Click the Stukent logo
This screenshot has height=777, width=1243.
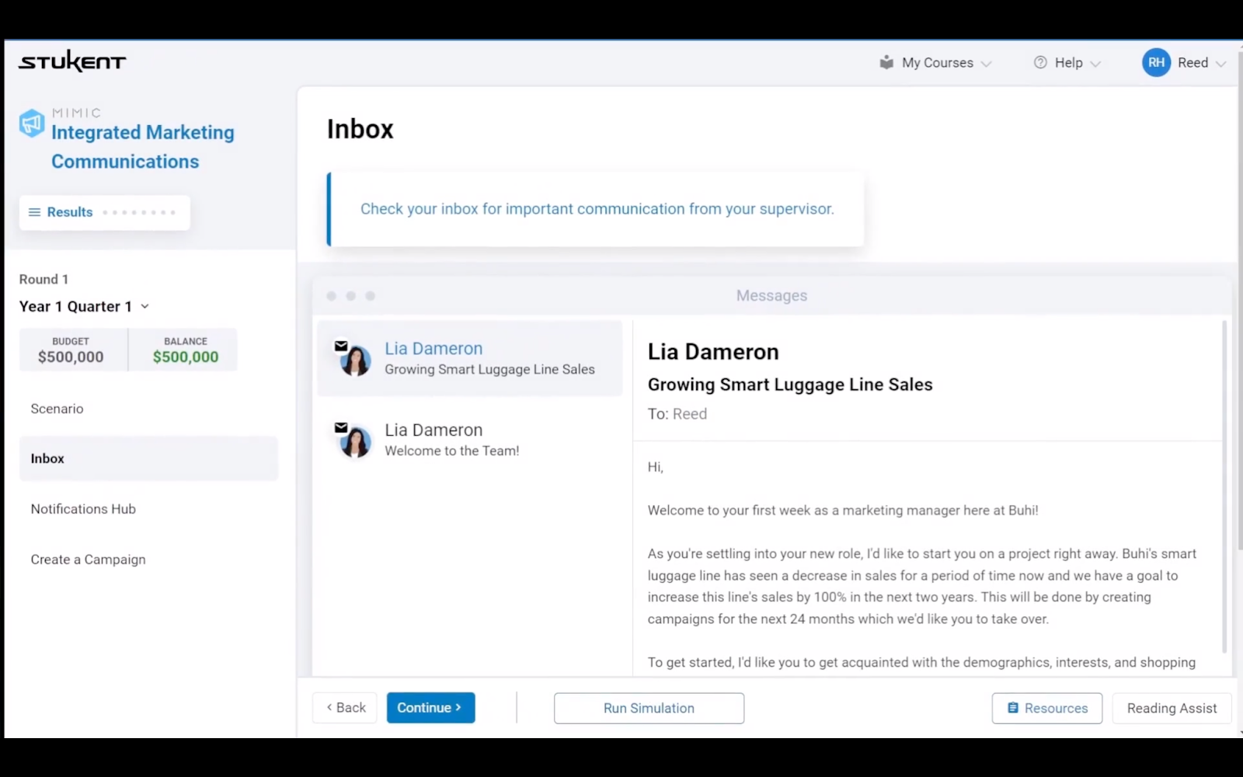coord(72,61)
